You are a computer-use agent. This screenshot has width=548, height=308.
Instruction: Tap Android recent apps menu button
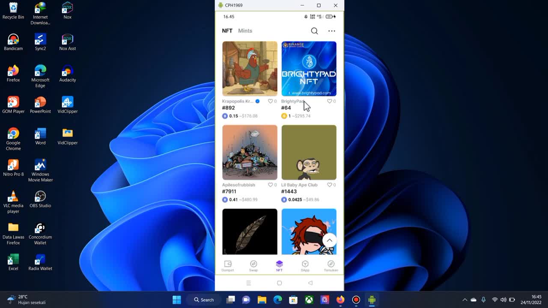click(x=248, y=283)
